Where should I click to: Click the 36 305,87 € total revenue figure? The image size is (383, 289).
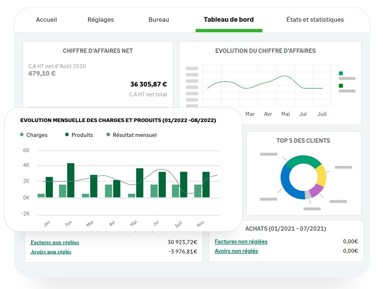click(148, 84)
